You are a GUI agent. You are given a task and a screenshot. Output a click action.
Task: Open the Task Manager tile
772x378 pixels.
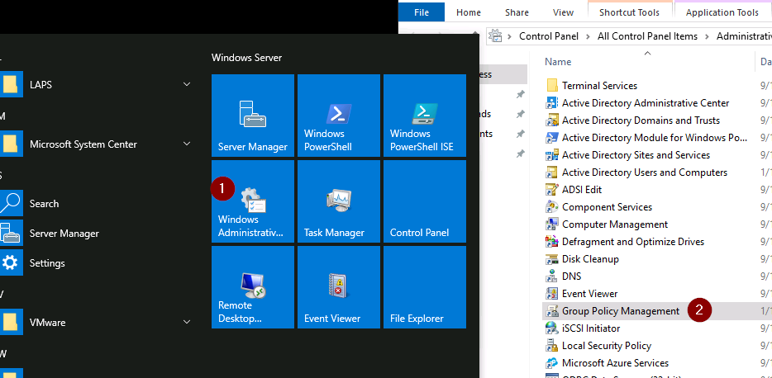click(339, 201)
